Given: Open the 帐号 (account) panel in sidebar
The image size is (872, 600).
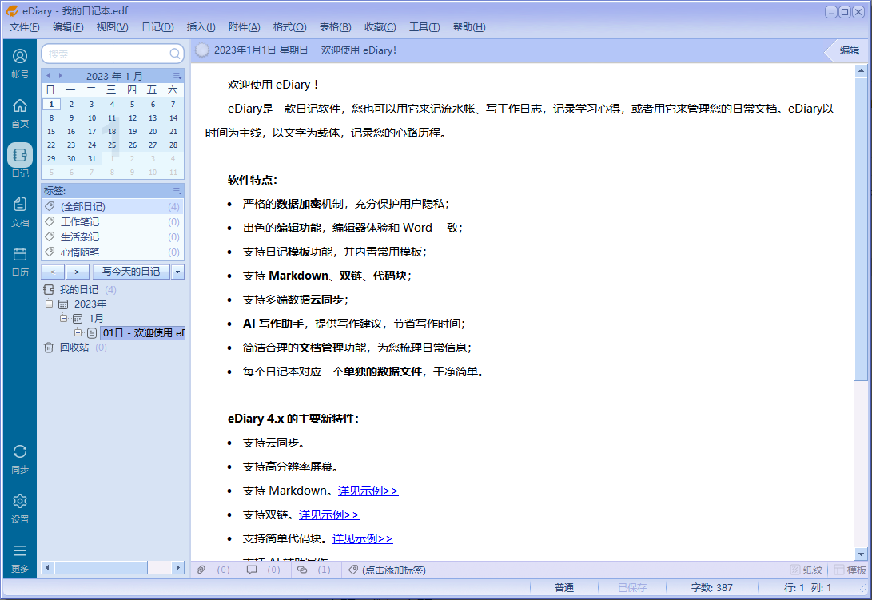Looking at the screenshot, I should pyautogui.click(x=19, y=62).
